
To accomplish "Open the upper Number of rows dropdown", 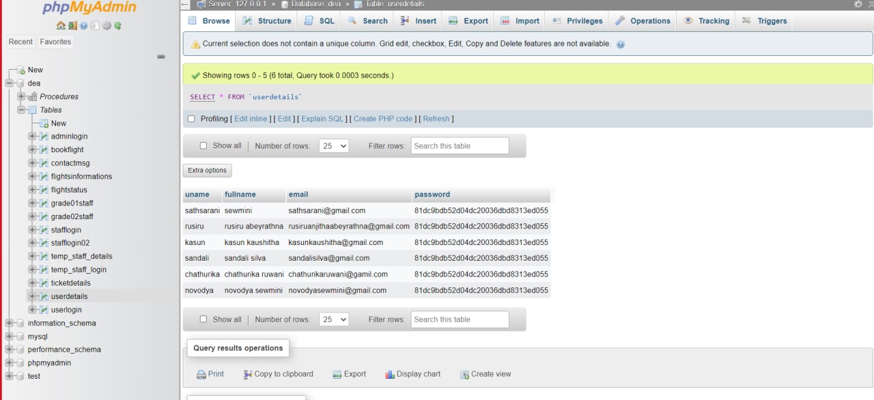I will pos(334,145).
